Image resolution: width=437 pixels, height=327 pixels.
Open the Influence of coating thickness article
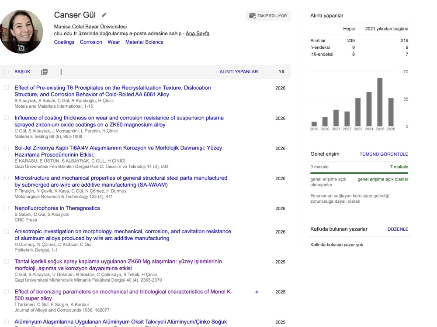[119, 121]
